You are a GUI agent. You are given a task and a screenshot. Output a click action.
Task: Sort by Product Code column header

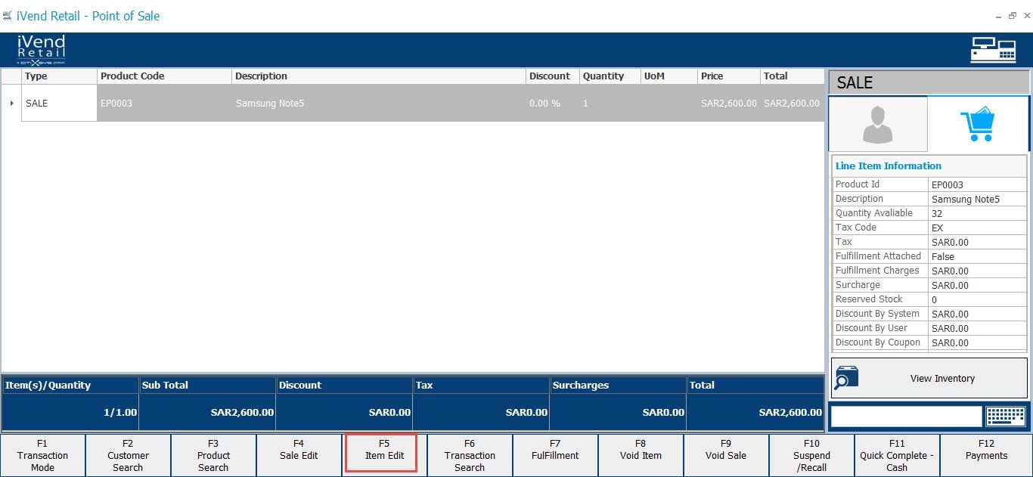coord(164,76)
